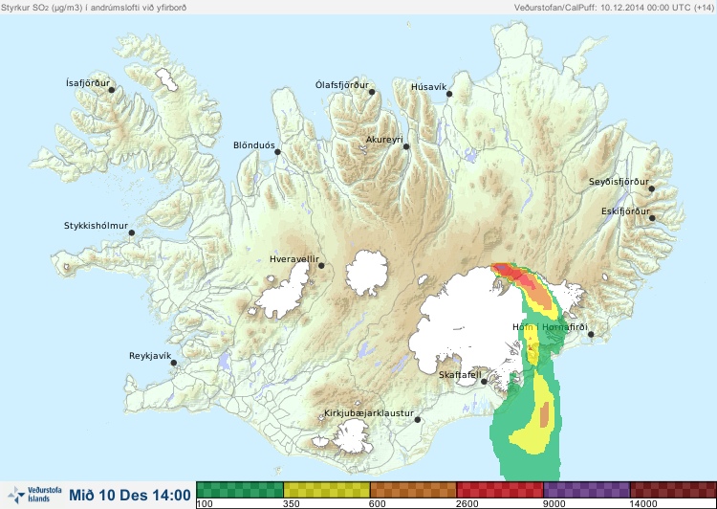Click the Akureyri label text

point(384,140)
